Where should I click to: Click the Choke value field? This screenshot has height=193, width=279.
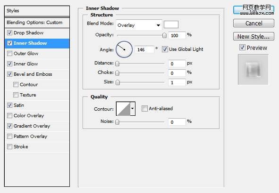click(x=177, y=73)
